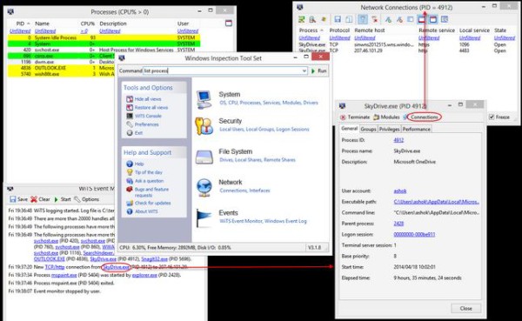Click the Connections, Interfaces links under Network

[x=244, y=191]
